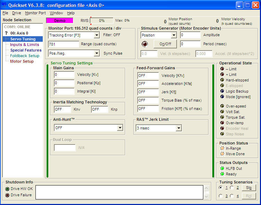Select tuning scenario 4 radio button
The height and width of the screenshot is (205, 261).
[232, 196]
